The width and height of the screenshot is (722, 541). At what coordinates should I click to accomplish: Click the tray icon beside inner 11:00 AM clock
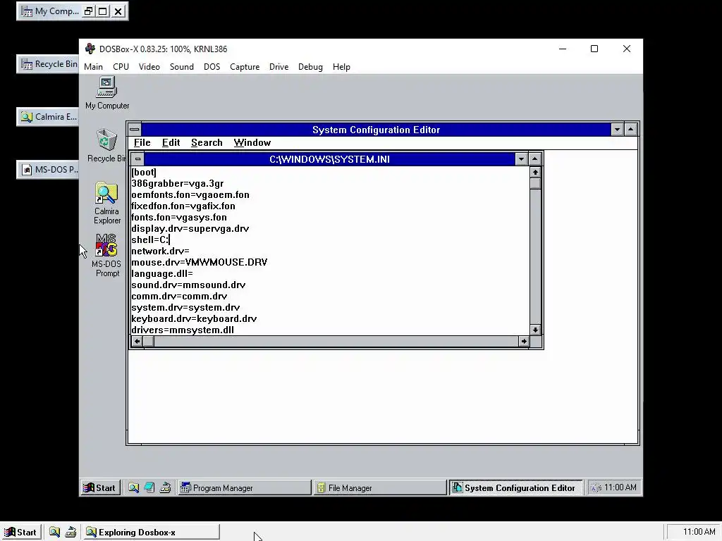(x=596, y=487)
